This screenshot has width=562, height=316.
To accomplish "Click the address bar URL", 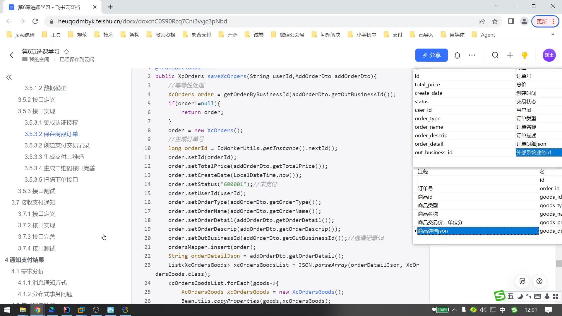I will pyautogui.click(x=143, y=21).
